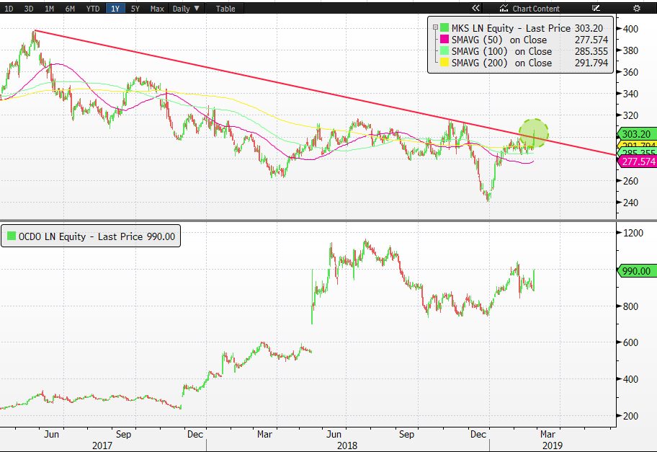
Task: Click the Mar 2019 axis label
Action: point(547,434)
